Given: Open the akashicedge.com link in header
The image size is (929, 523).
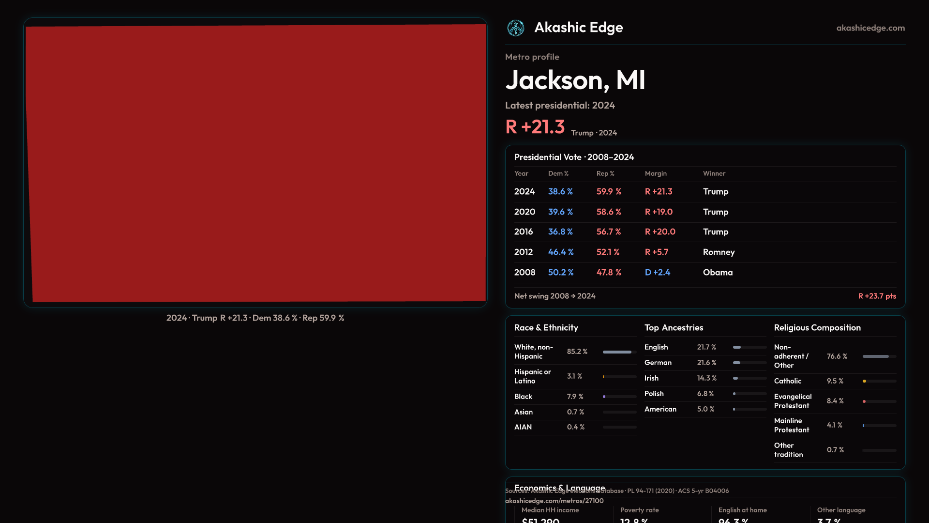Looking at the screenshot, I should click(870, 28).
